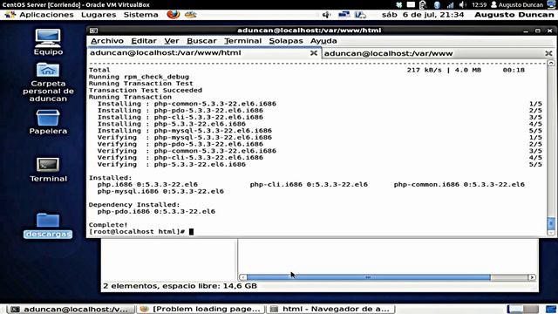The width and height of the screenshot is (558, 314).
Task: Click 'php-pdo.i686 0:5.3.3-22.el6' text
Action: coord(156,211)
